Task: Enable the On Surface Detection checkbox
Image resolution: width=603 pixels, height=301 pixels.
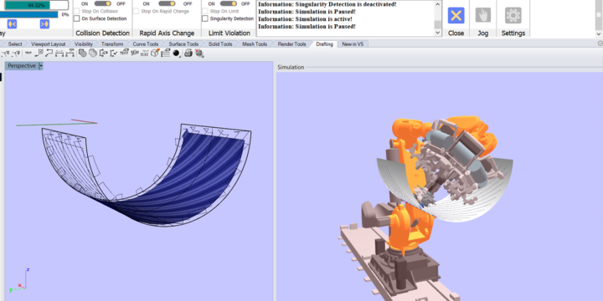Action: 77,18
